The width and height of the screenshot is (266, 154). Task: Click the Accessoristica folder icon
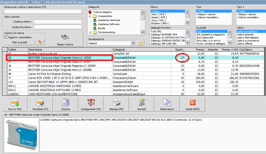point(95,16)
